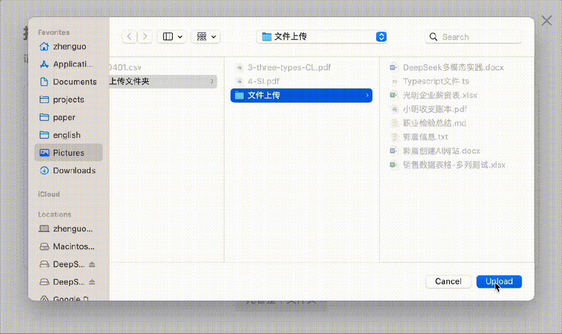Expand 上传文件夹 via its arrow chevron
The width and height of the screenshot is (562, 334).
[211, 82]
